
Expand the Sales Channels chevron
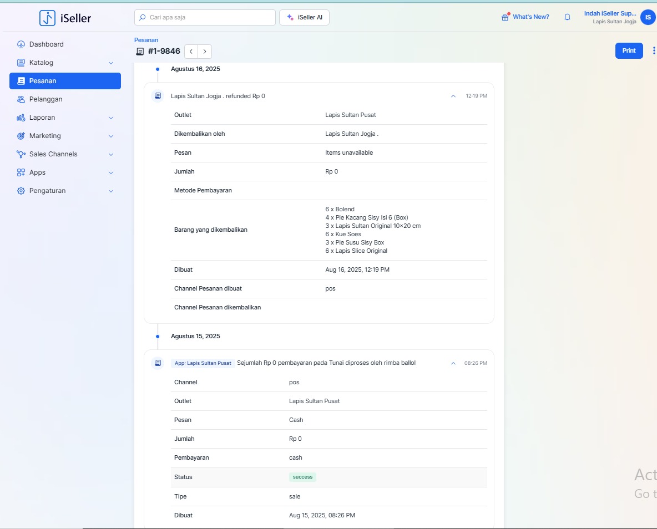point(111,154)
